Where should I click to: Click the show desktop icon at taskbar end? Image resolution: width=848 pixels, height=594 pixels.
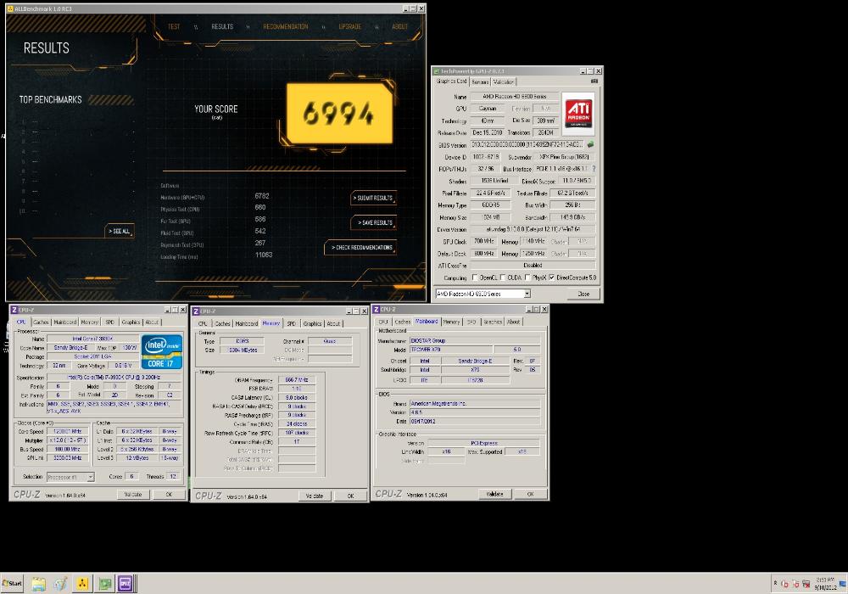[x=843, y=584]
